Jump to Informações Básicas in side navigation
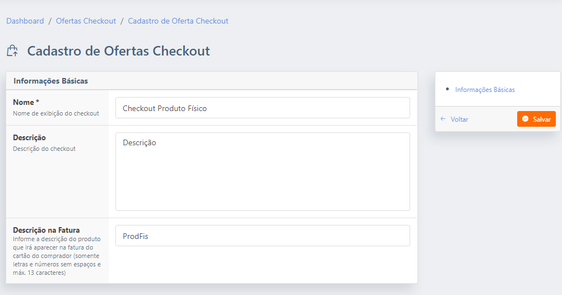 (485, 90)
